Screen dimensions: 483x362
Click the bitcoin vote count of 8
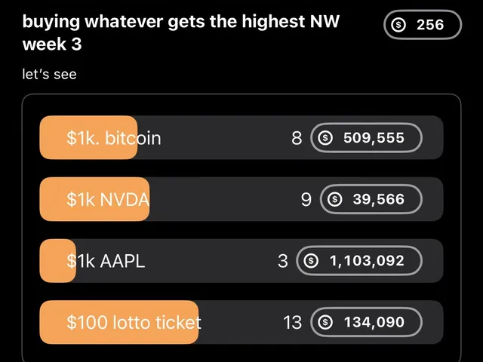coord(297,138)
